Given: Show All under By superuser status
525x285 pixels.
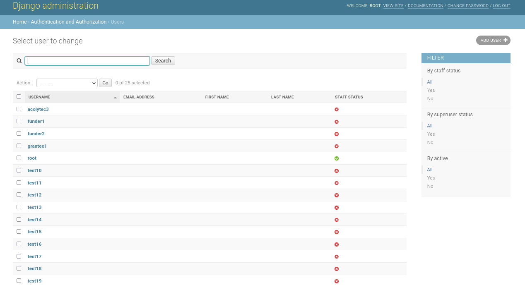Looking at the screenshot, I should [x=430, y=126].
